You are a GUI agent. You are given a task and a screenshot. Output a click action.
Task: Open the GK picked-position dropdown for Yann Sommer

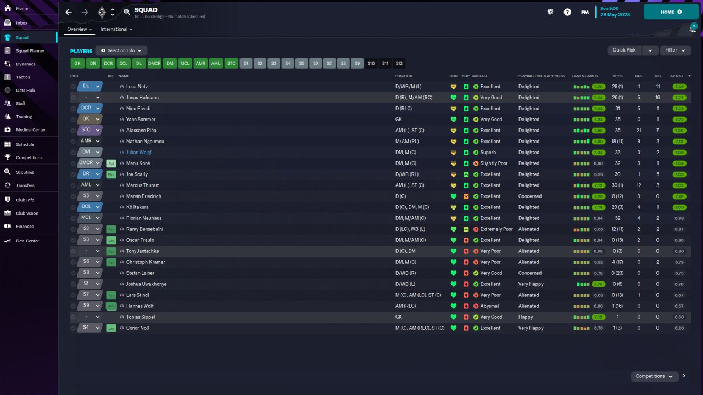(90, 120)
